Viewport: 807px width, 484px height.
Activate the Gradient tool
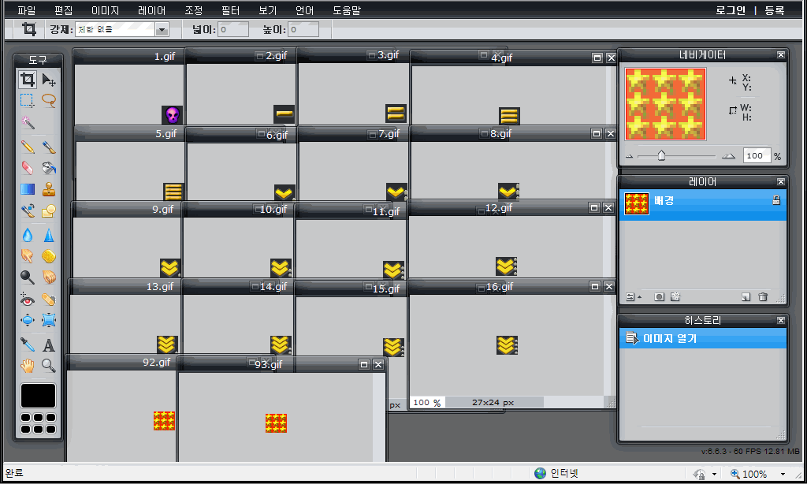click(28, 189)
